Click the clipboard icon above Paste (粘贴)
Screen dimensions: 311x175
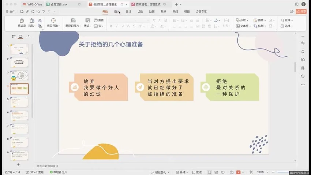click(x=32, y=21)
